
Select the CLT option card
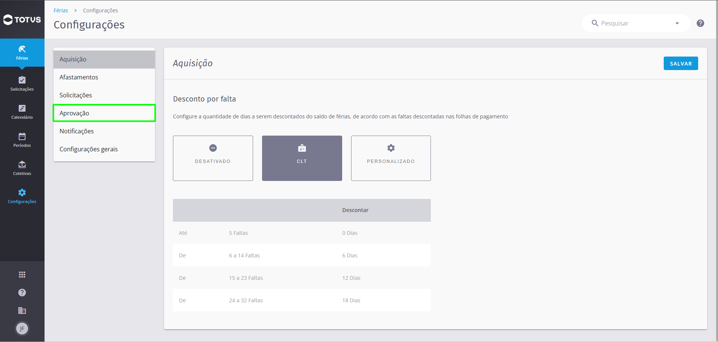pyautogui.click(x=302, y=158)
